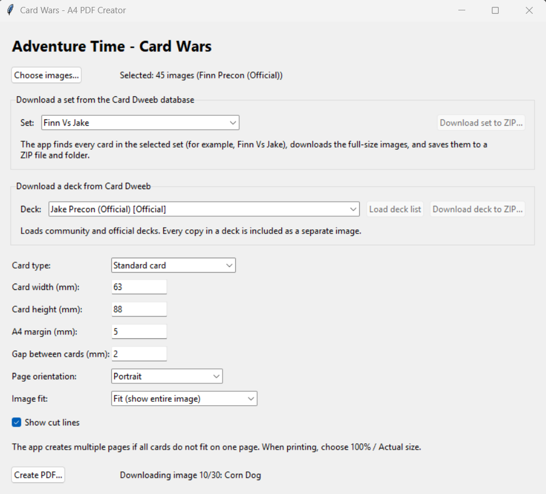
Task: Click the 'Deck:' label
Action: pyautogui.click(x=31, y=209)
